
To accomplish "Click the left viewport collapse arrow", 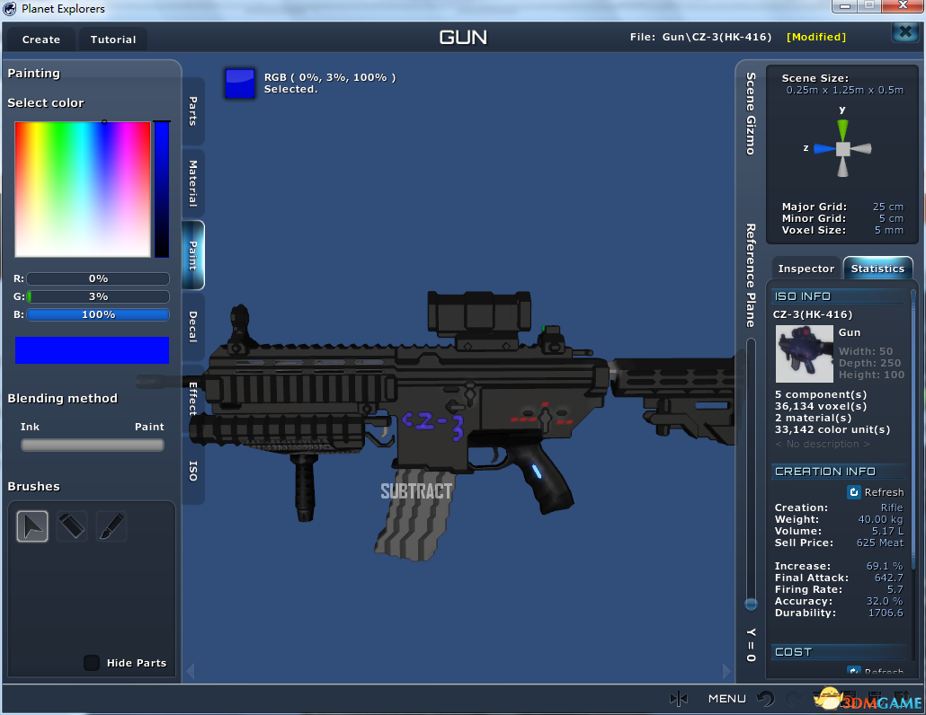I will click(191, 671).
